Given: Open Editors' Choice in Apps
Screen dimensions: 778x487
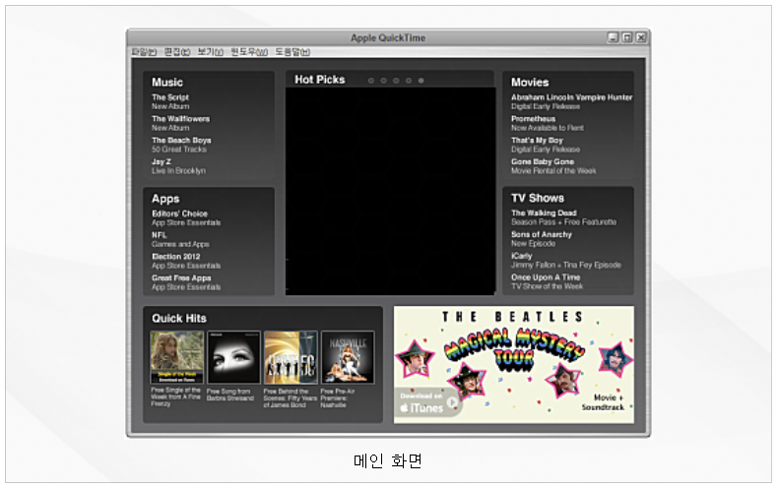Looking at the screenshot, I should click(186, 217).
